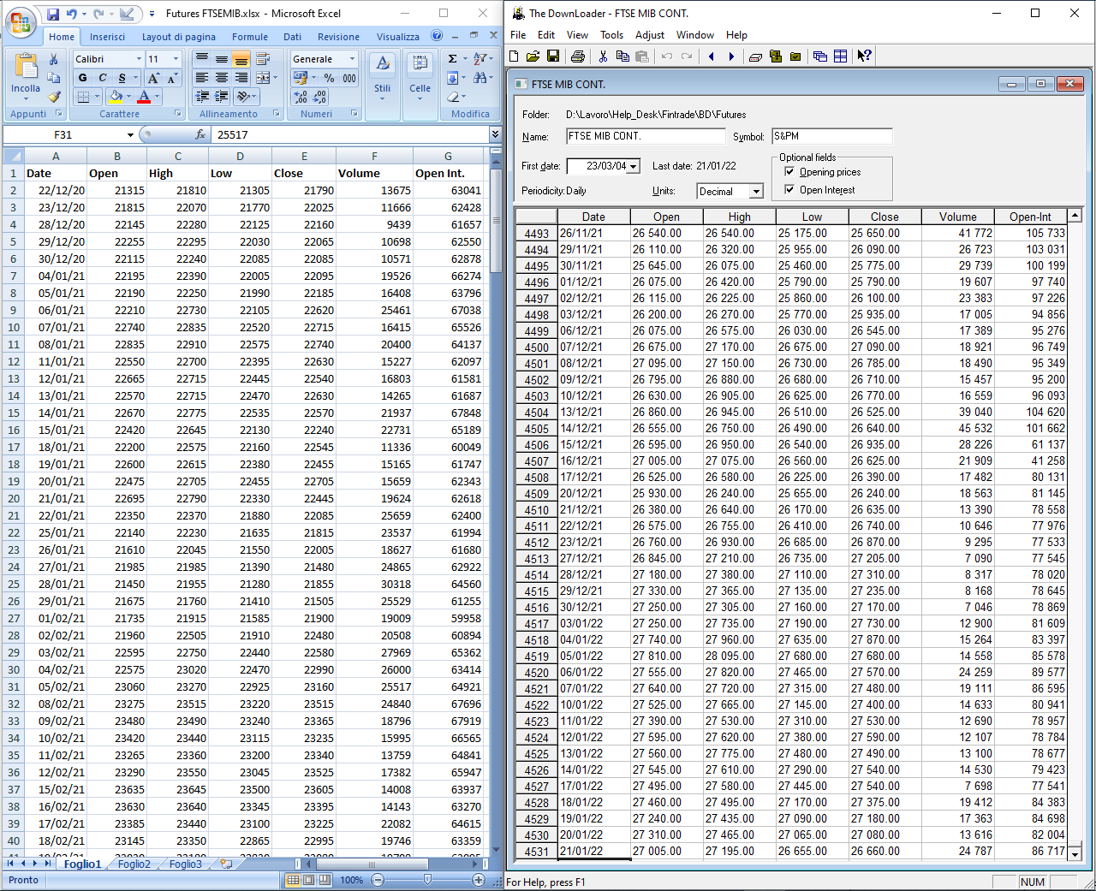
Task: Switch to the Foglio2 sheet tab
Action: point(134,864)
